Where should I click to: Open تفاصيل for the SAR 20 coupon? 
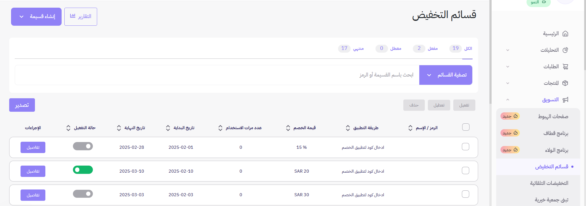[x=33, y=171]
